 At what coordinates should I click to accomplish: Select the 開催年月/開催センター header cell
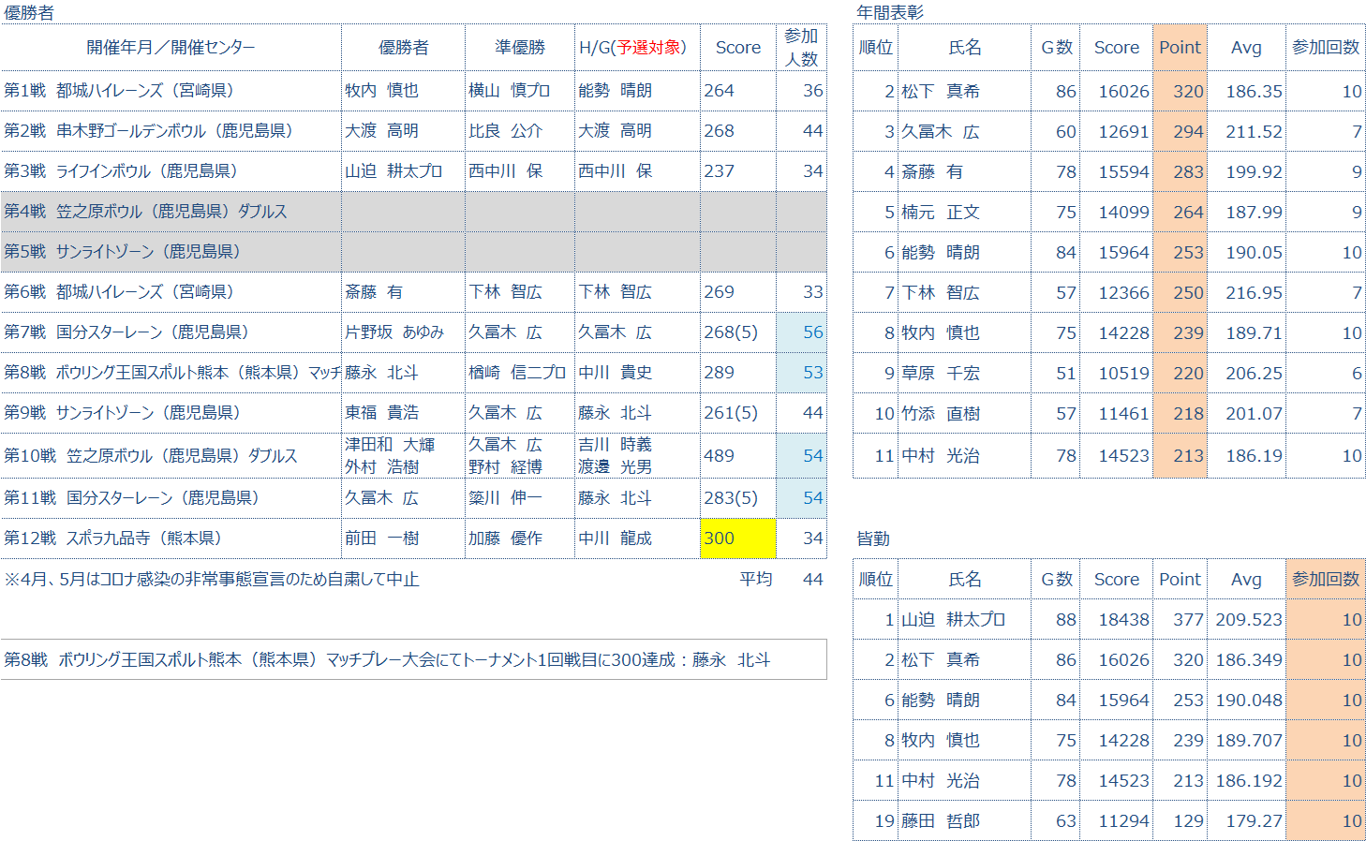171,48
